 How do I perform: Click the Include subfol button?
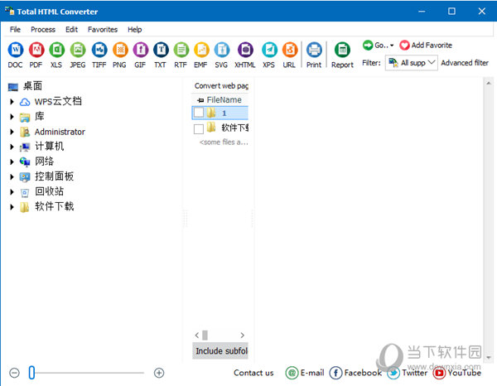coord(220,351)
